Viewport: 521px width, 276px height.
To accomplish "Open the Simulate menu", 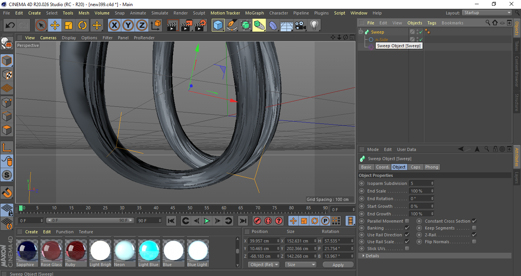I will pos(159,13).
